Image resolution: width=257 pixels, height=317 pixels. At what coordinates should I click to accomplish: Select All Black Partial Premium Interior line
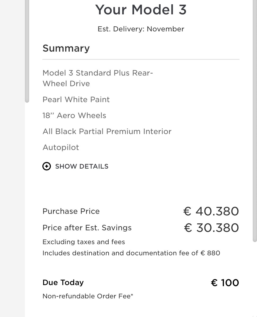coord(107,131)
